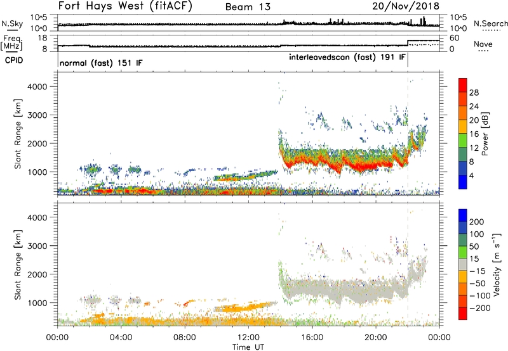Screen dimensions: 508x351
Task: Click the '60' tick on the Nave axis
Action: tap(455, 38)
